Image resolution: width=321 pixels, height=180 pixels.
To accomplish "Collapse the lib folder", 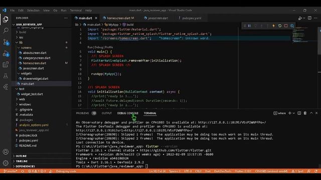I will [21, 42].
